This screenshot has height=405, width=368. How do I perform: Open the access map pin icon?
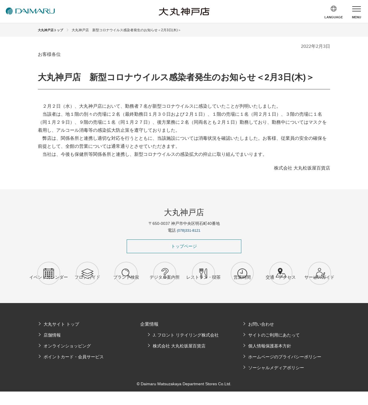tap(281, 273)
